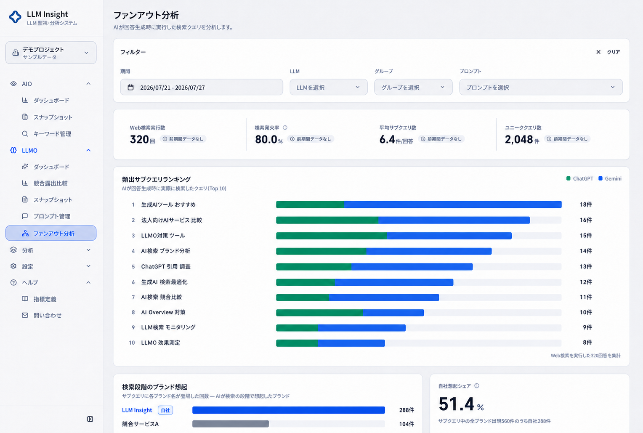This screenshot has height=433, width=643.
Task: Click the 競合サービスA 104件 bar
Action: click(231, 424)
